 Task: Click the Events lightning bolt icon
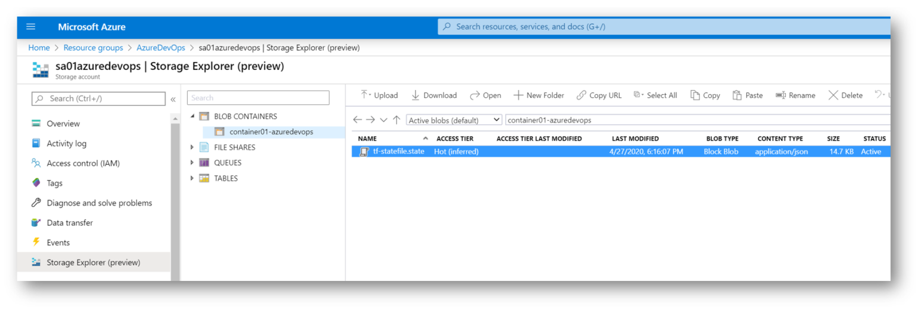tap(36, 242)
